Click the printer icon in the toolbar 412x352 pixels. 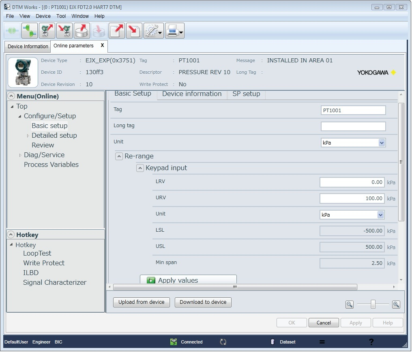click(172, 30)
